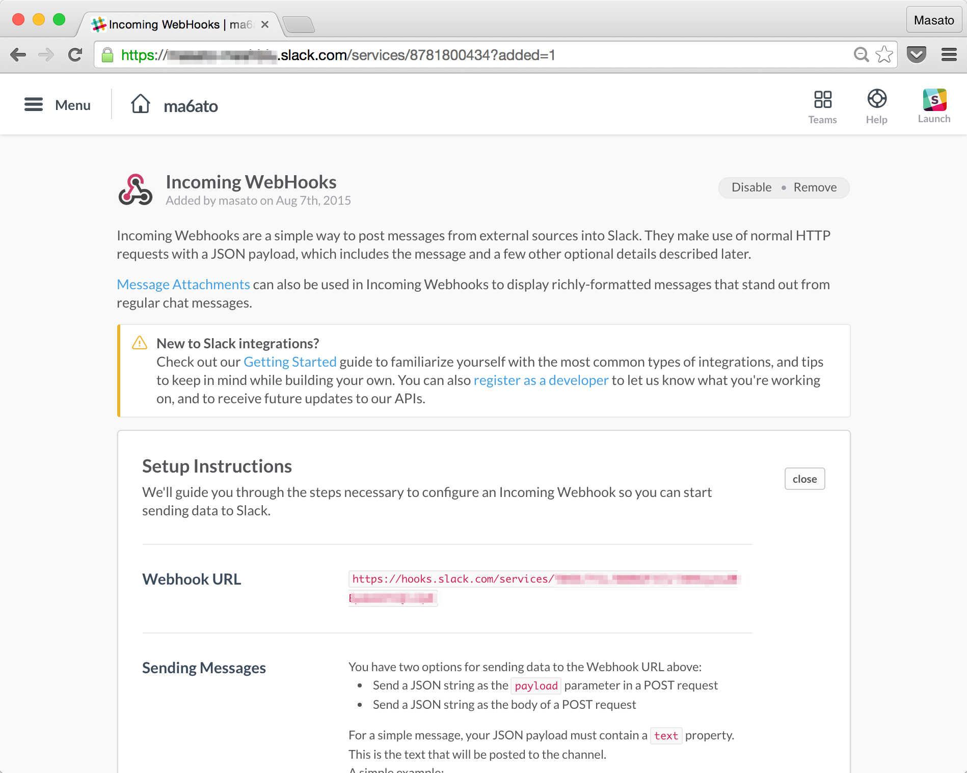Click the home icon beside ma6ato
Viewport: 967px width, 773px height.
(141, 103)
